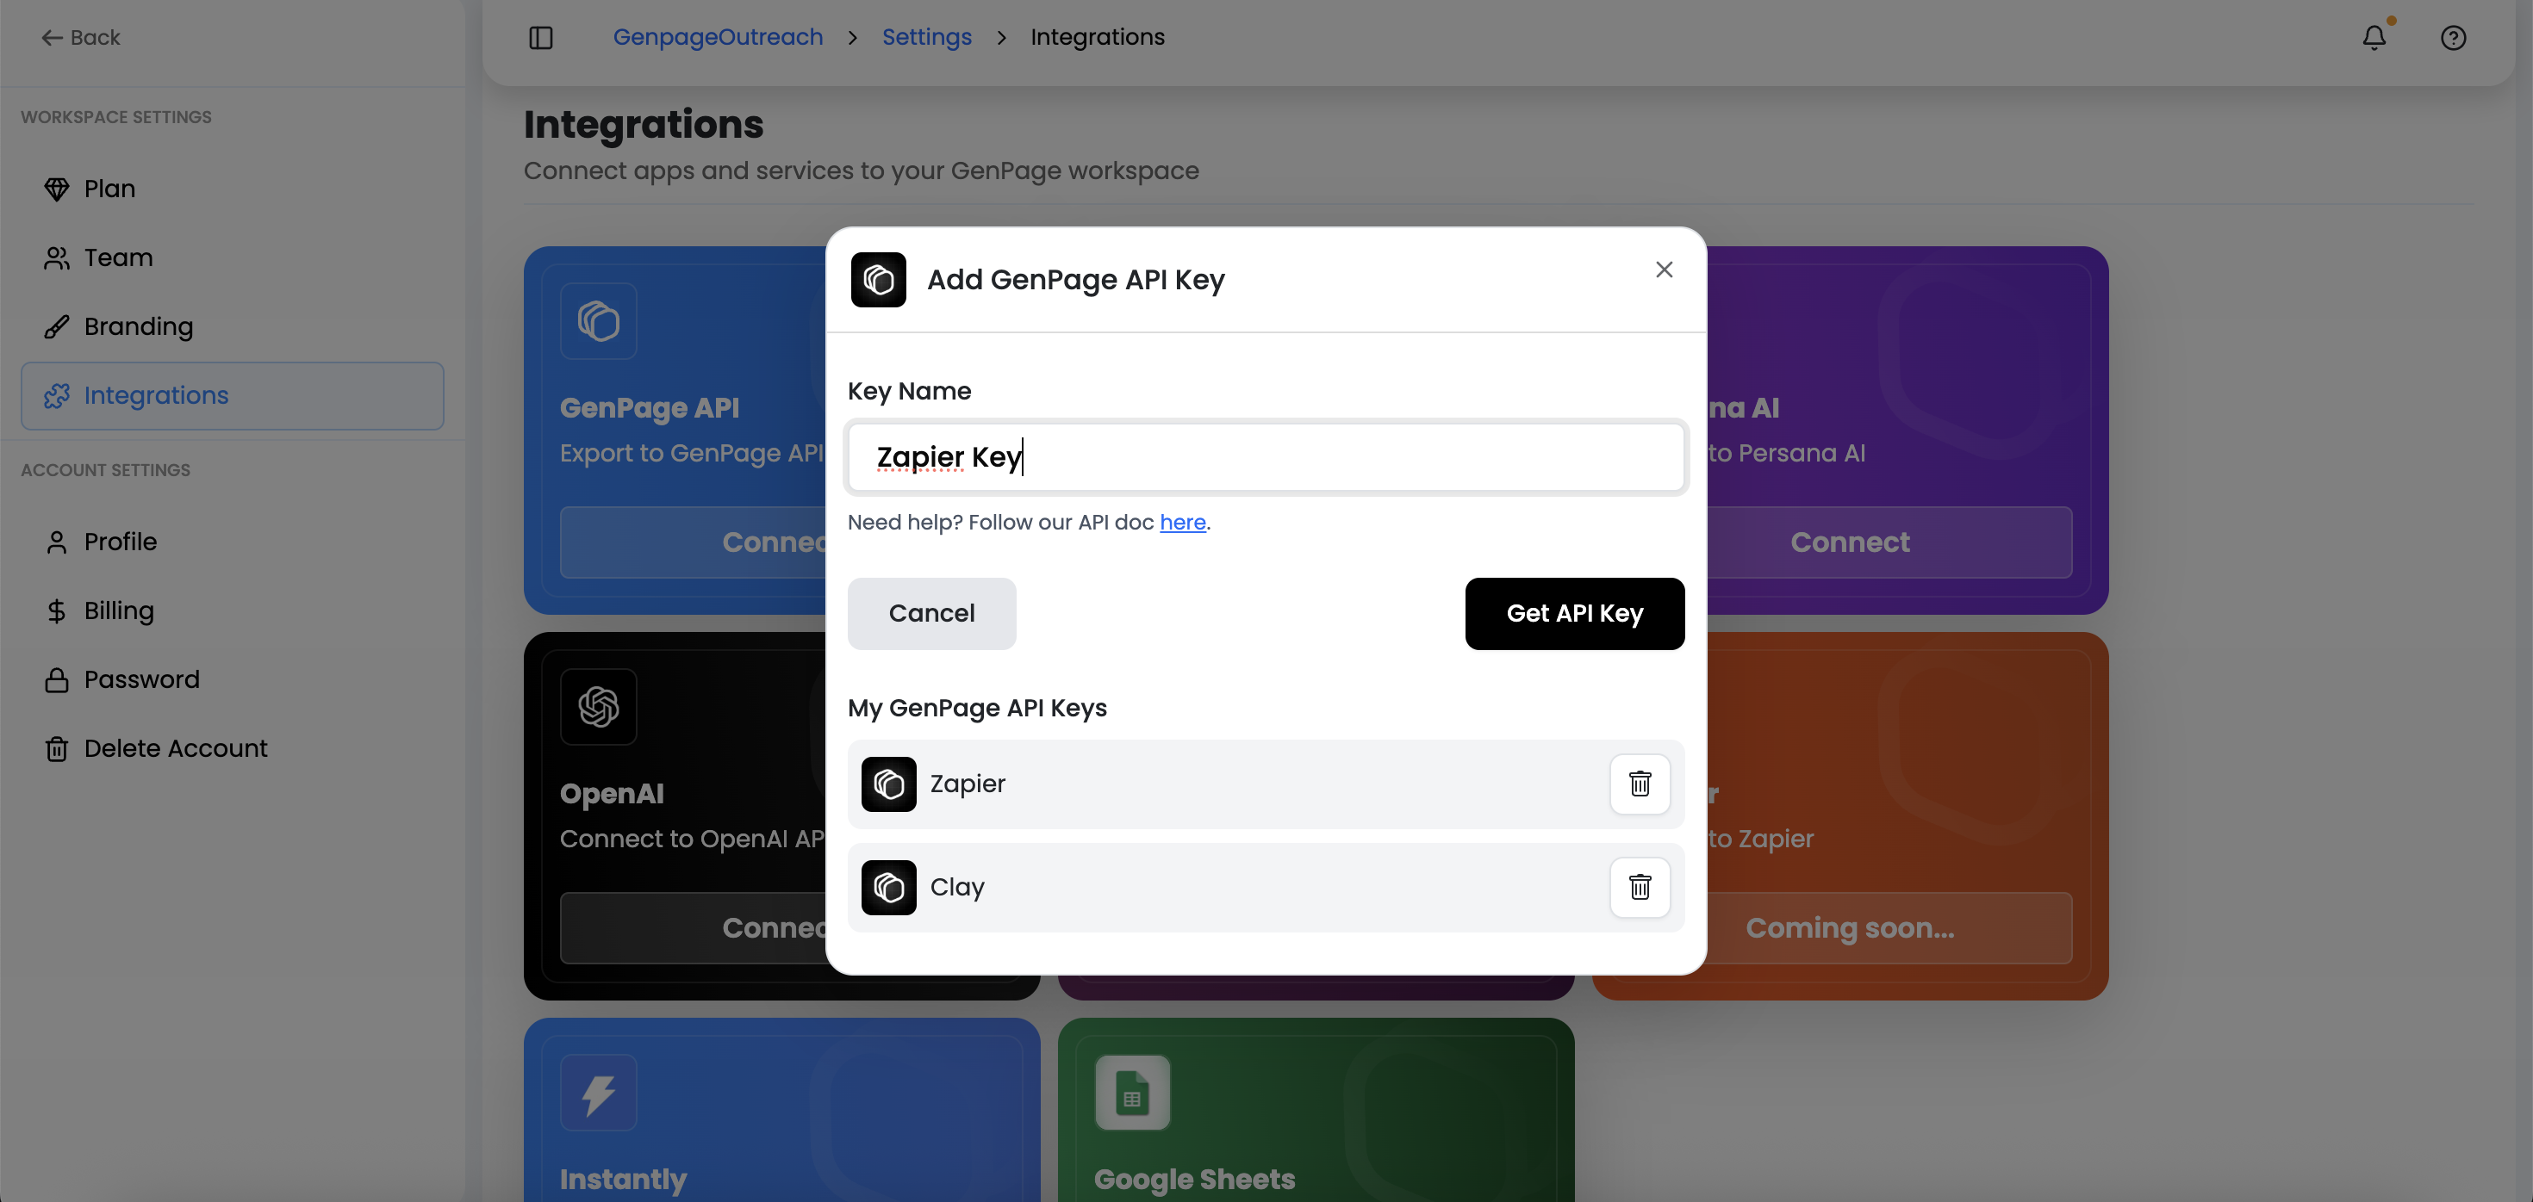Open API doc 'here' link
2533x1202 pixels.
tap(1182, 522)
